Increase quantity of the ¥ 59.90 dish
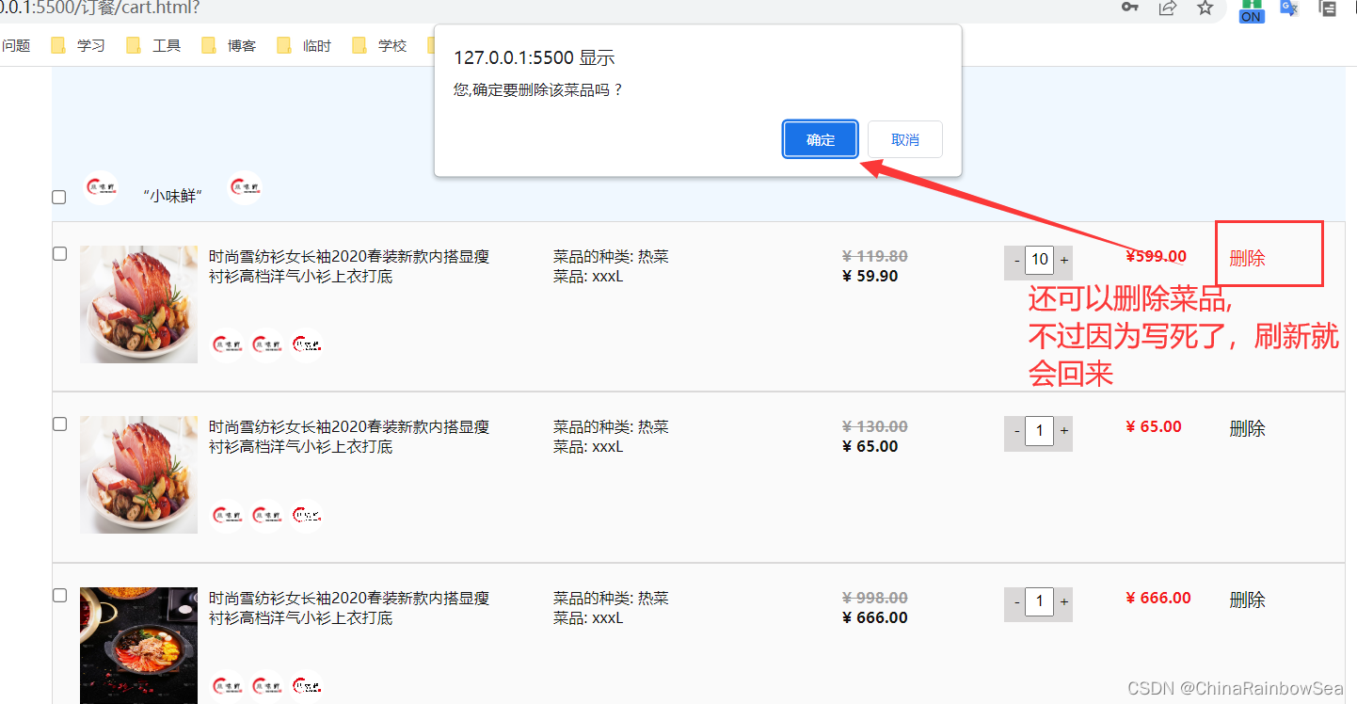This screenshot has height=704, width=1357. click(x=1063, y=260)
